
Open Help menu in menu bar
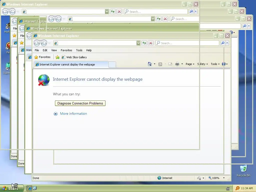click(89, 50)
